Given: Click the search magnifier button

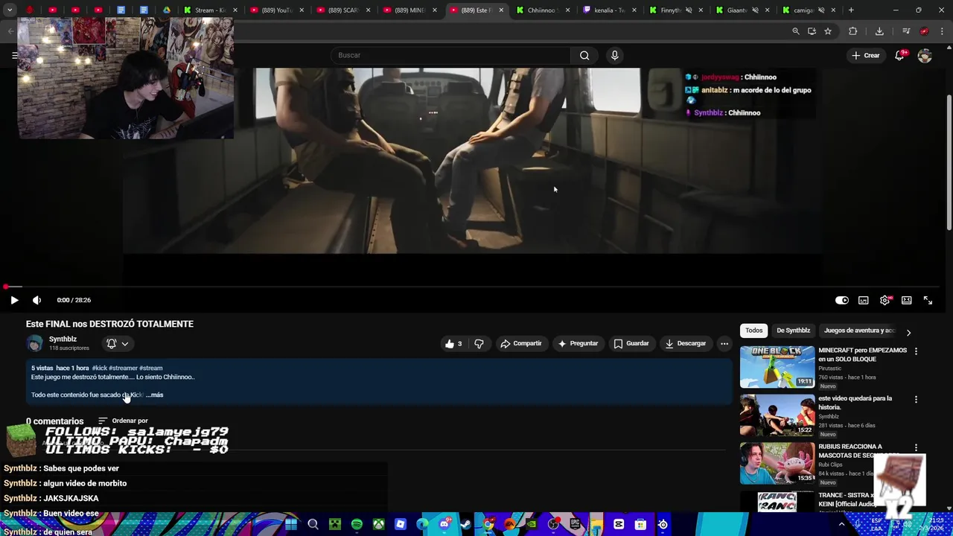Looking at the screenshot, I should pyautogui.click(x=584, y=55).
